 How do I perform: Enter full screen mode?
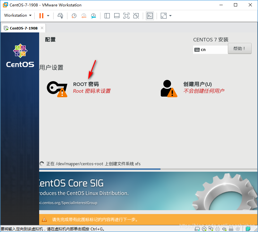click(126, 15)
